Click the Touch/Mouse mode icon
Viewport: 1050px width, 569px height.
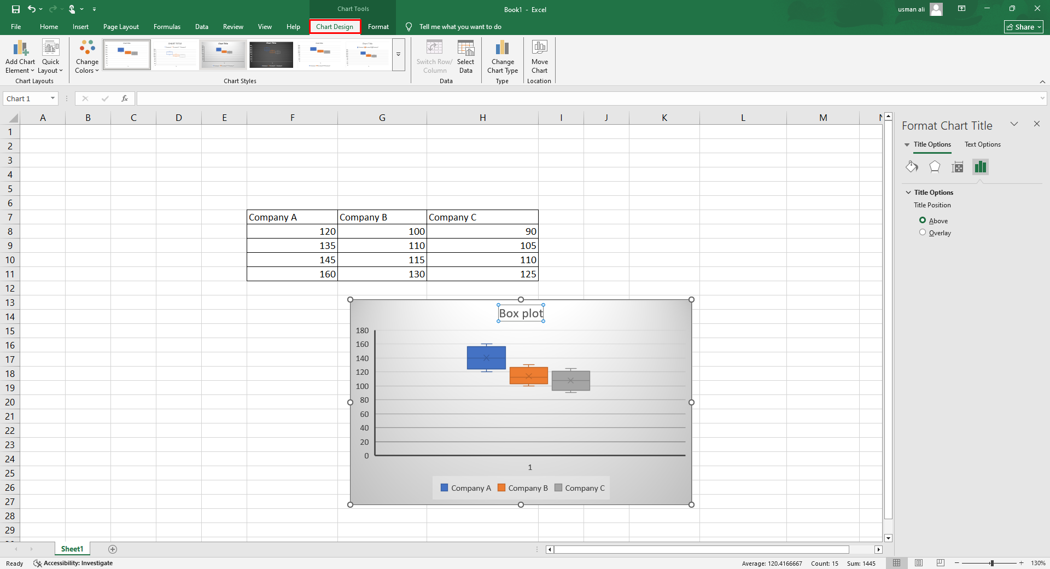point(72,9)
